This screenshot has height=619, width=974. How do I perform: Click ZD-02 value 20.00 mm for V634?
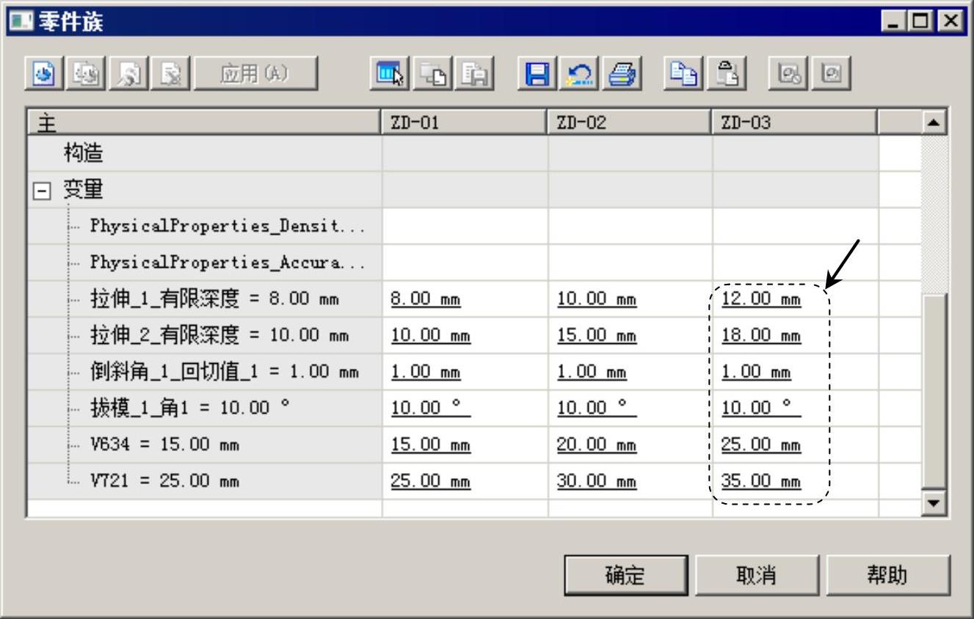(x=597, y=444)
